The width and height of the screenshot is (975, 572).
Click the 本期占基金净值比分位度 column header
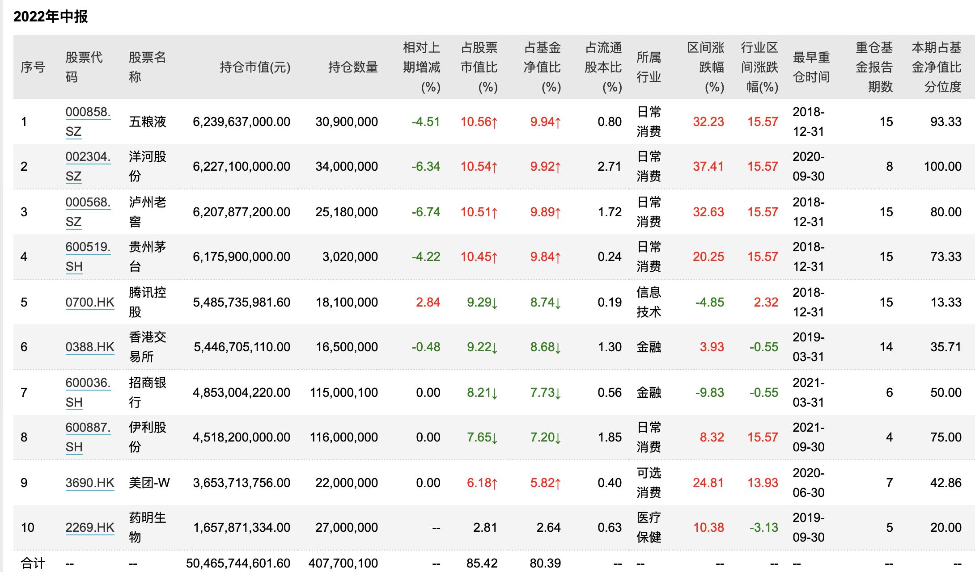[937, 67]
